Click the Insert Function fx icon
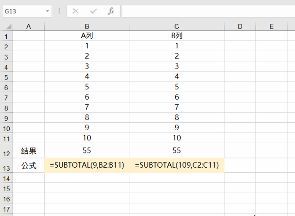Viewport: 295px width, 216px height. (x=111, y=11)
